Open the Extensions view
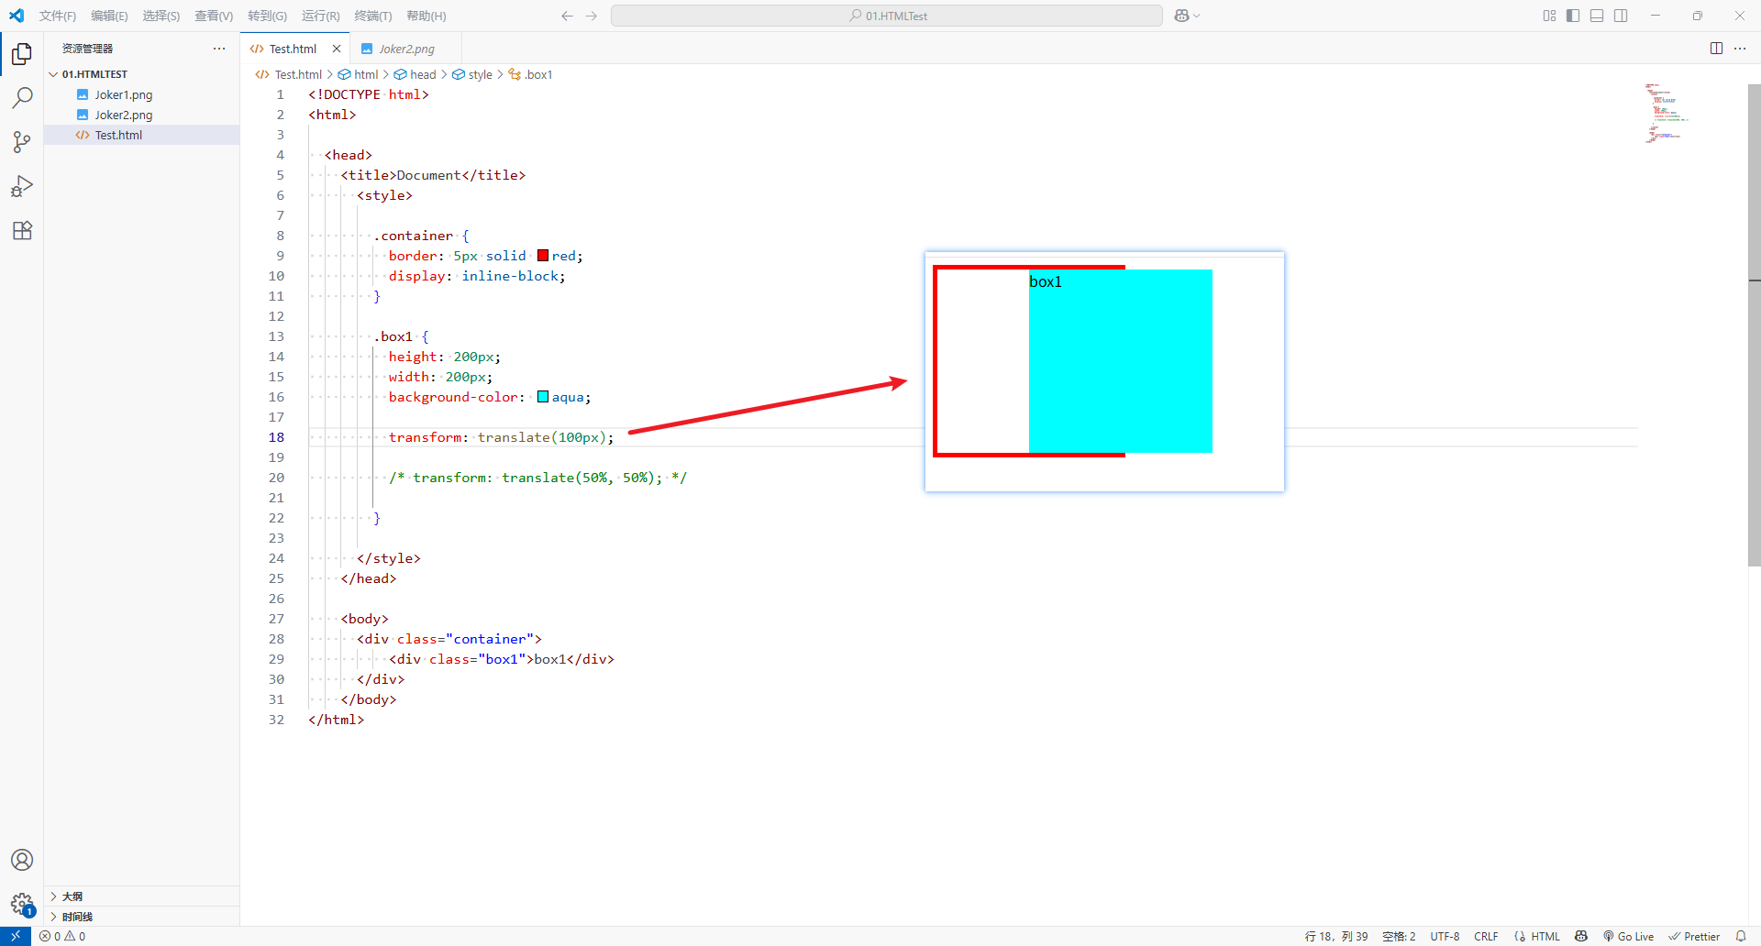The width and height of the screenshot is (1761, 946). [22, 230]
